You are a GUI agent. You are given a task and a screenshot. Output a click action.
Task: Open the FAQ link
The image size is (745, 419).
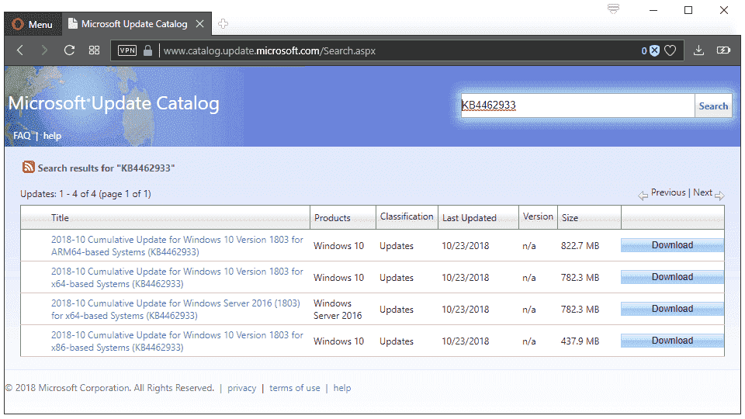click(22, 135)
